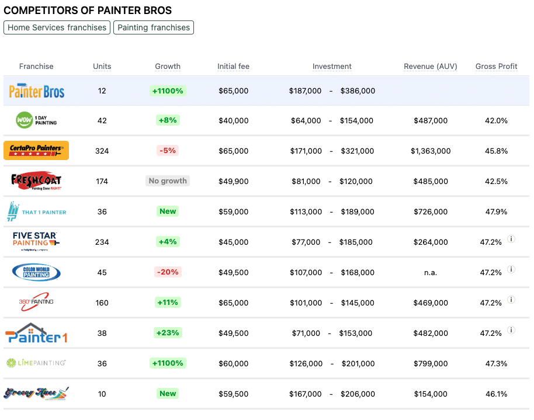Click the -5% growth badge for CertaPro
Image resolution: width=534 pixels, height=420 pixels.
tap(168, 151)
